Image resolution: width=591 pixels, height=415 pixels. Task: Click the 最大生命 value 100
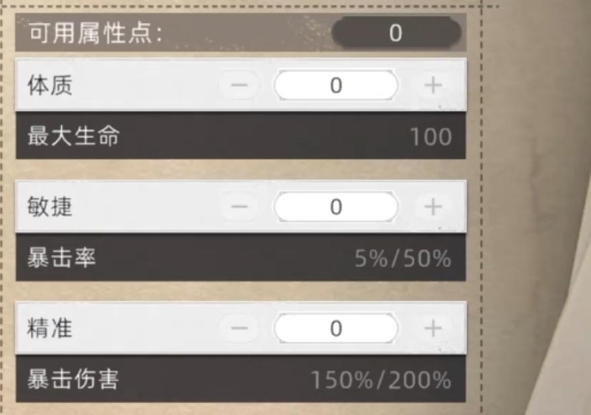[x=431, y=137]
